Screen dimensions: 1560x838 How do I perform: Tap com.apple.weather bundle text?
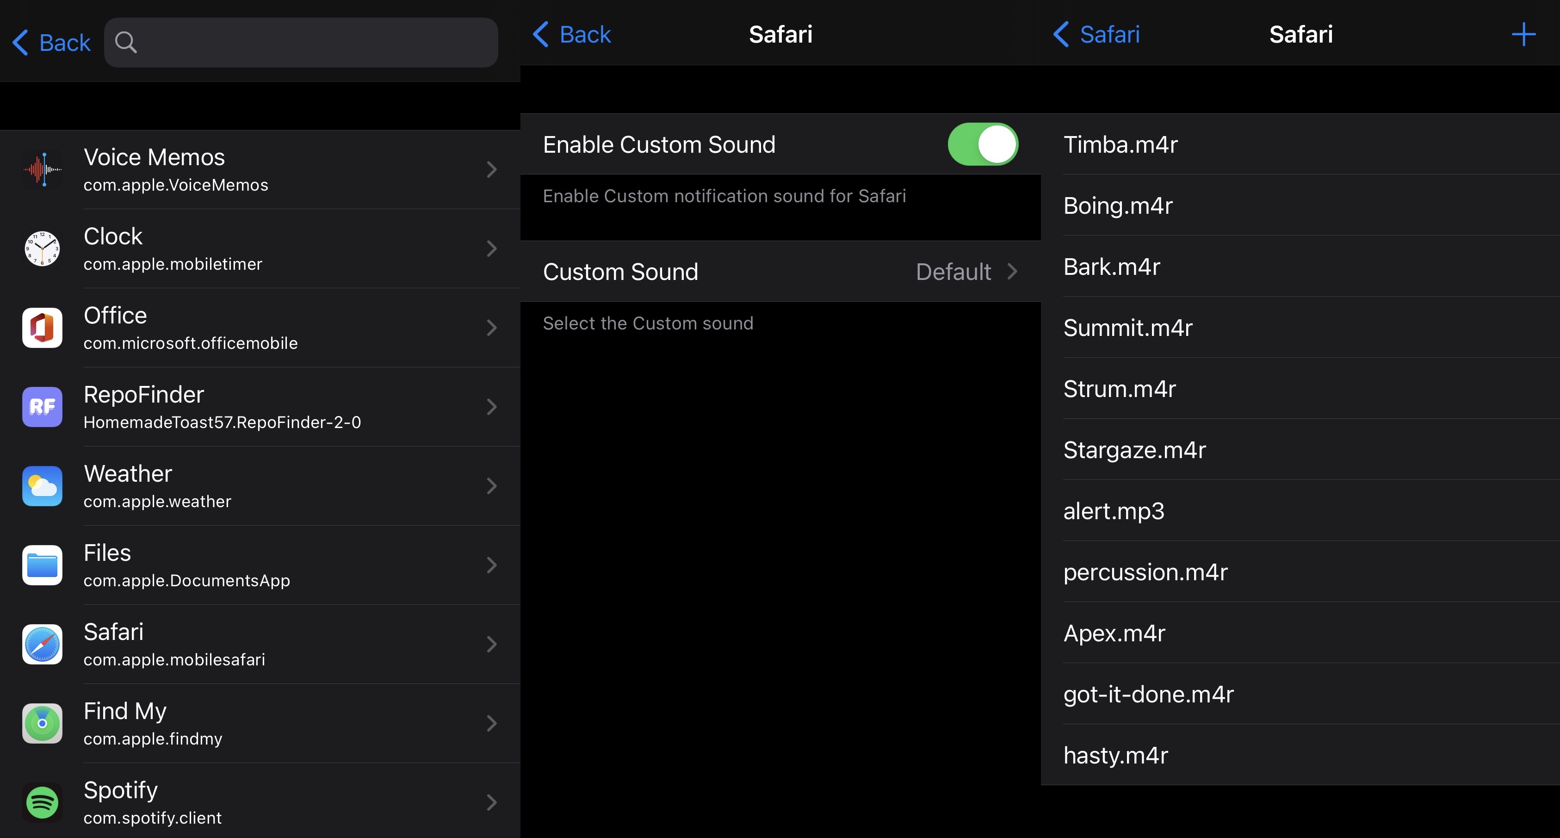click(x=157, y=502)
